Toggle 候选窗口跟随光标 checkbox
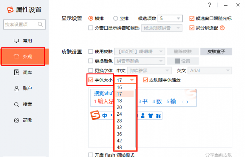Viewport: 245px width, 157px height. (192, 18)
